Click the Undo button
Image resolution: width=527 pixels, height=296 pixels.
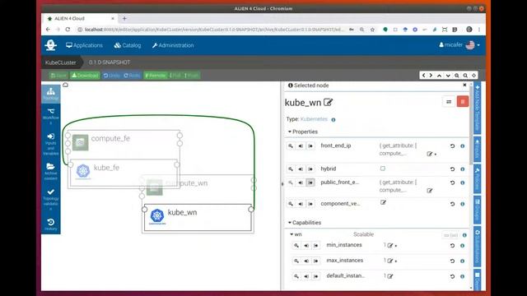point(112,76)
